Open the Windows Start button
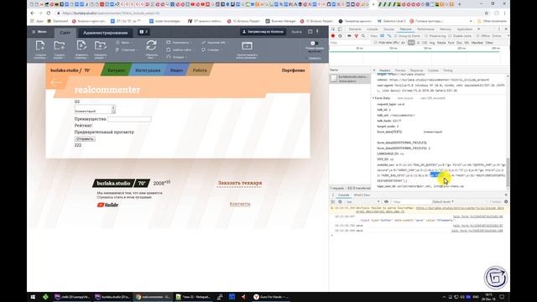The width and height of the screenshot is (537, 302). click(33, 297)
